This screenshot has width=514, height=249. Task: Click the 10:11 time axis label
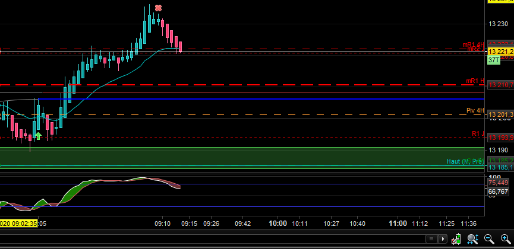[299, 224]
